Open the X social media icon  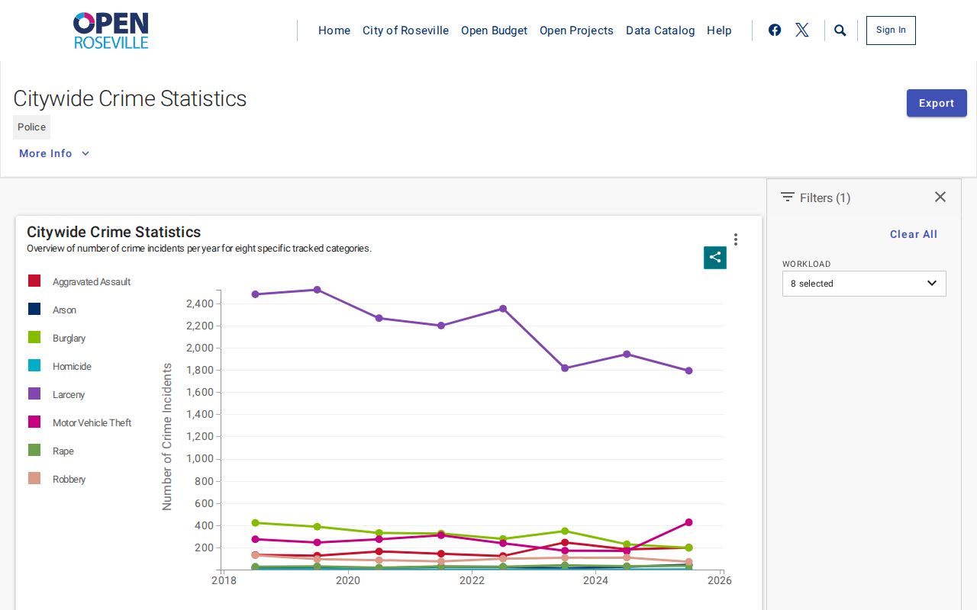[x=802, y=30]
